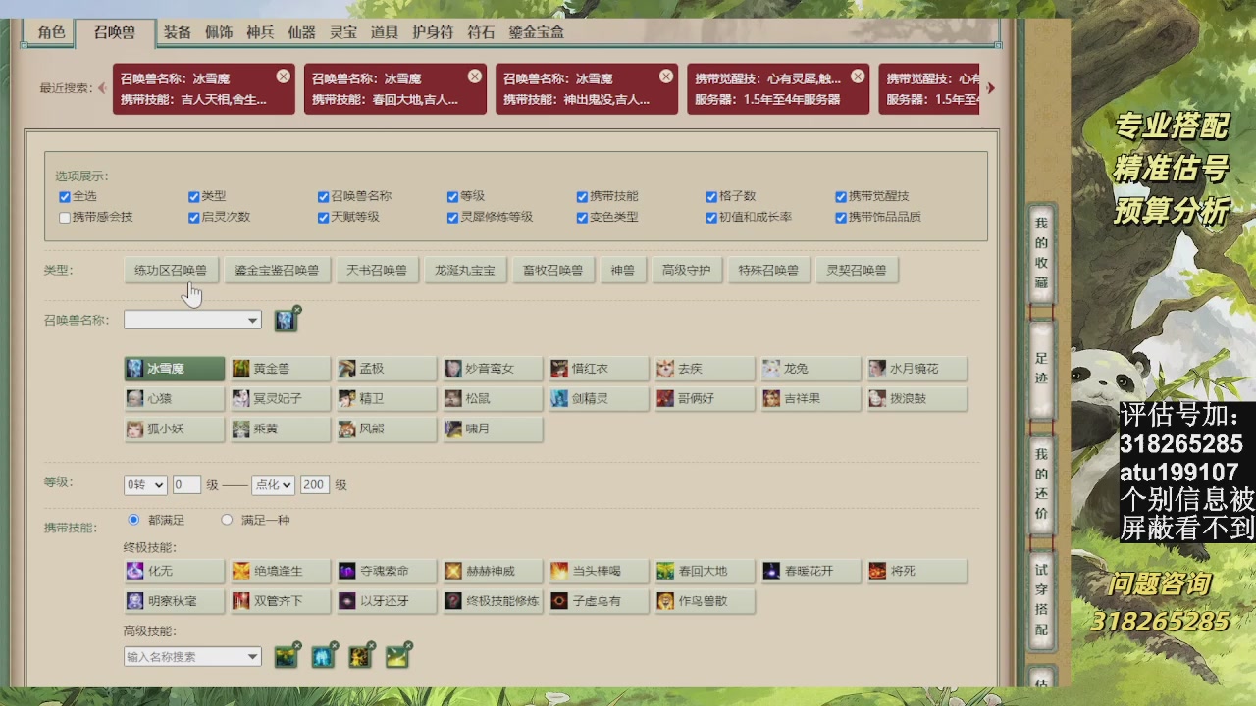
Task: Open the 鎏金宝盒 tab
Action: coord(537,32)
